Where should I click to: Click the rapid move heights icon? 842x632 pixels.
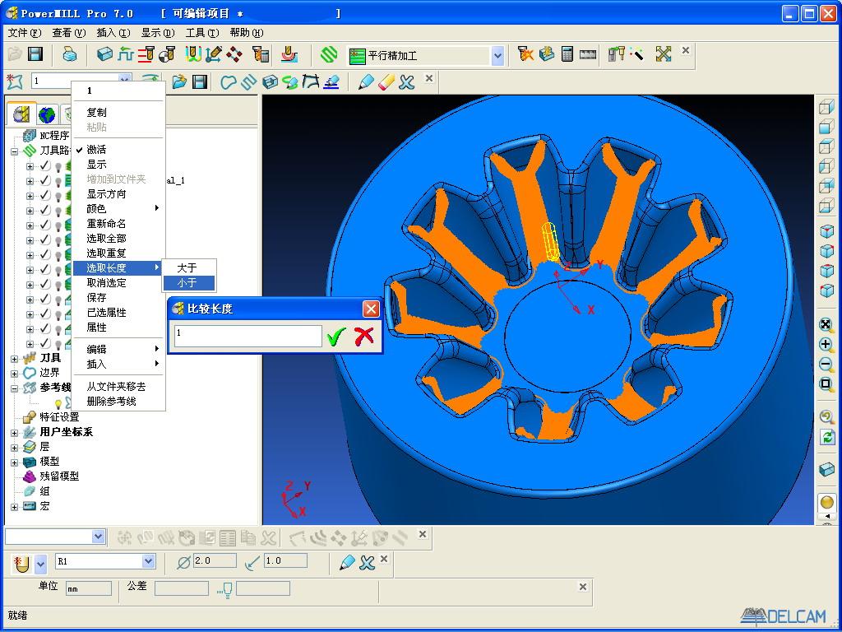point(125,54)
